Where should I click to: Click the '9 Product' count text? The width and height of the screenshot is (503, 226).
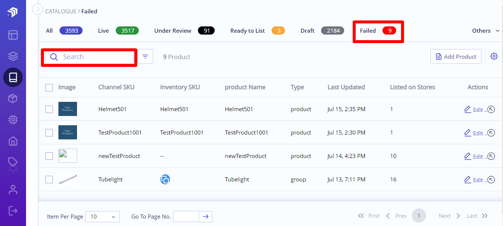[177, 57]
